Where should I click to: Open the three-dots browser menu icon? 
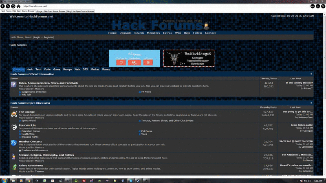coord(313,6)
